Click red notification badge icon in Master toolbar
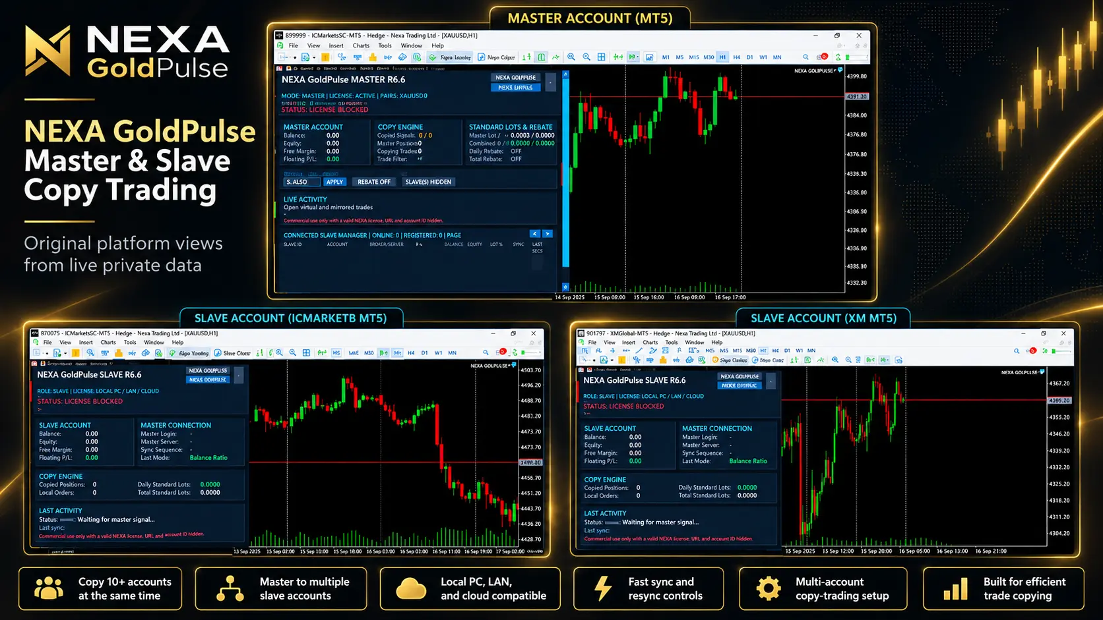The width and height of the screenshot is (1103, 620). coord(824,57)
